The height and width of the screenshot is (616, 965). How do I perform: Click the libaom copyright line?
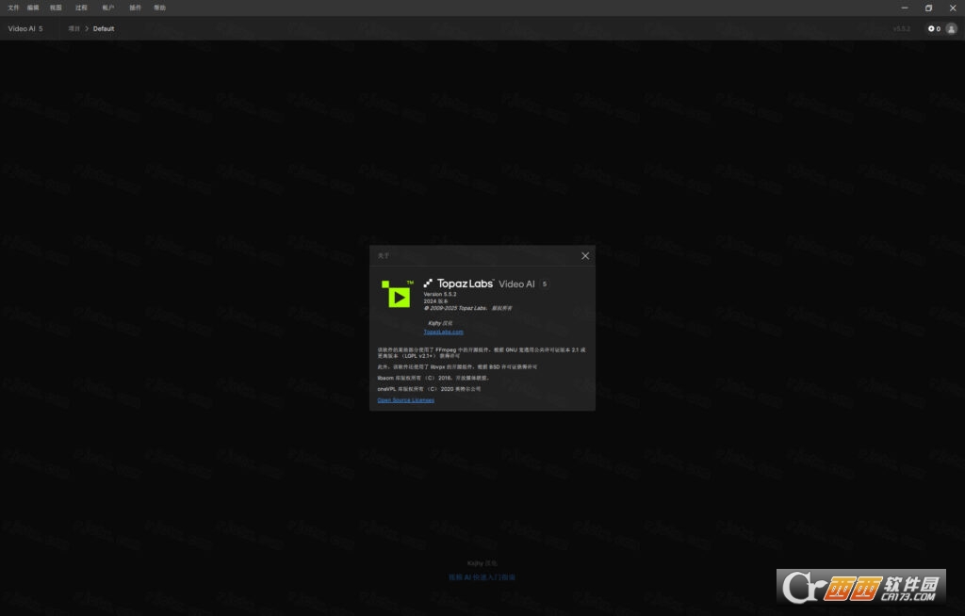(433, 378)
